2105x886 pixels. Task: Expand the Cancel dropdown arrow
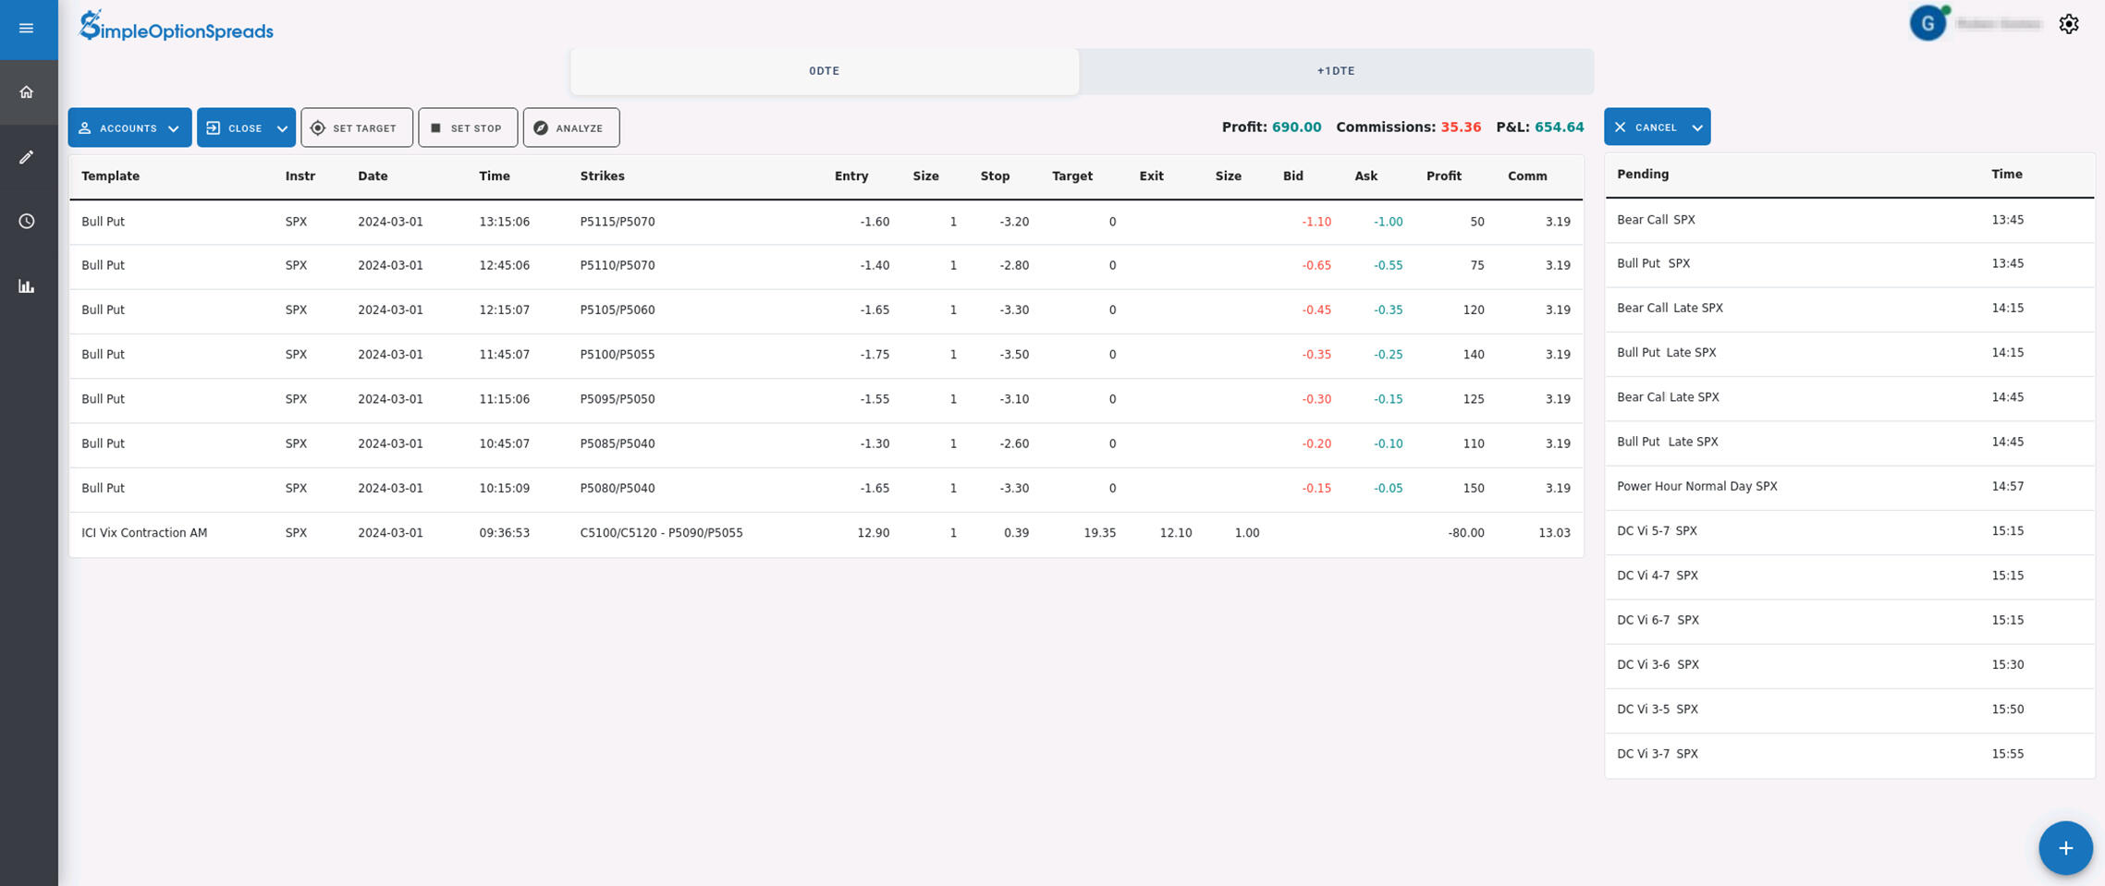(1697, 127)
